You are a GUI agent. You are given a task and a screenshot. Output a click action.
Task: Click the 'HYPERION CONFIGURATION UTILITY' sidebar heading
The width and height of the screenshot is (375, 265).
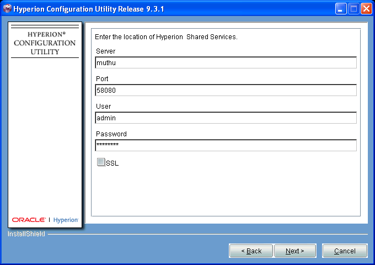[45, 43]
